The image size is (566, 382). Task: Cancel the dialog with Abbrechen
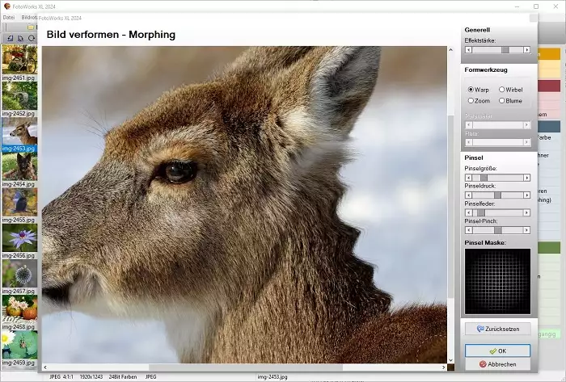pyautogui.click(x=497, y=364)
